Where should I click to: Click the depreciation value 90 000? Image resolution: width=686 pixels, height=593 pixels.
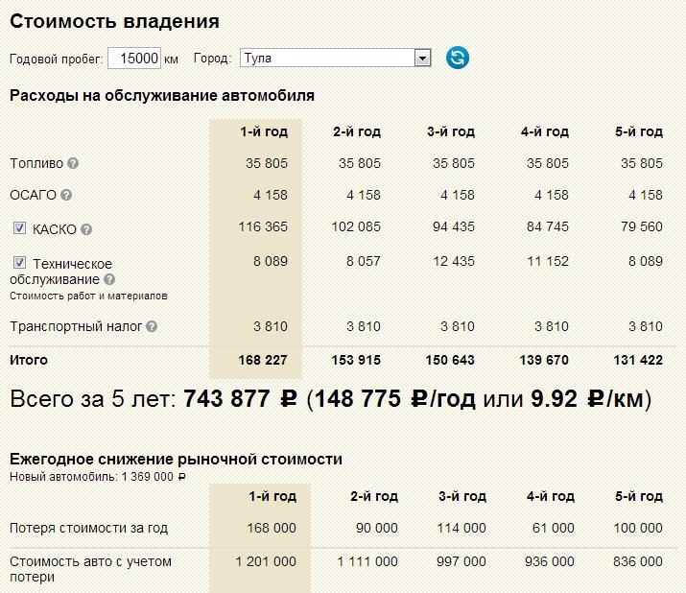[377, 528]
